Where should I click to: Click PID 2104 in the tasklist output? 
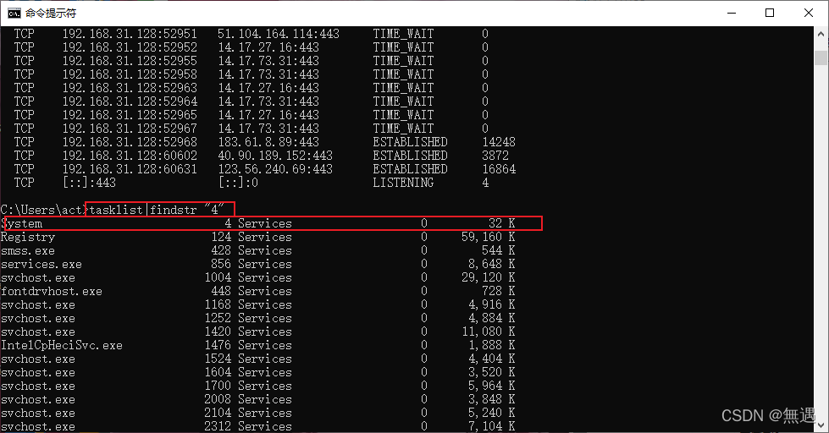tap(218, 414)
